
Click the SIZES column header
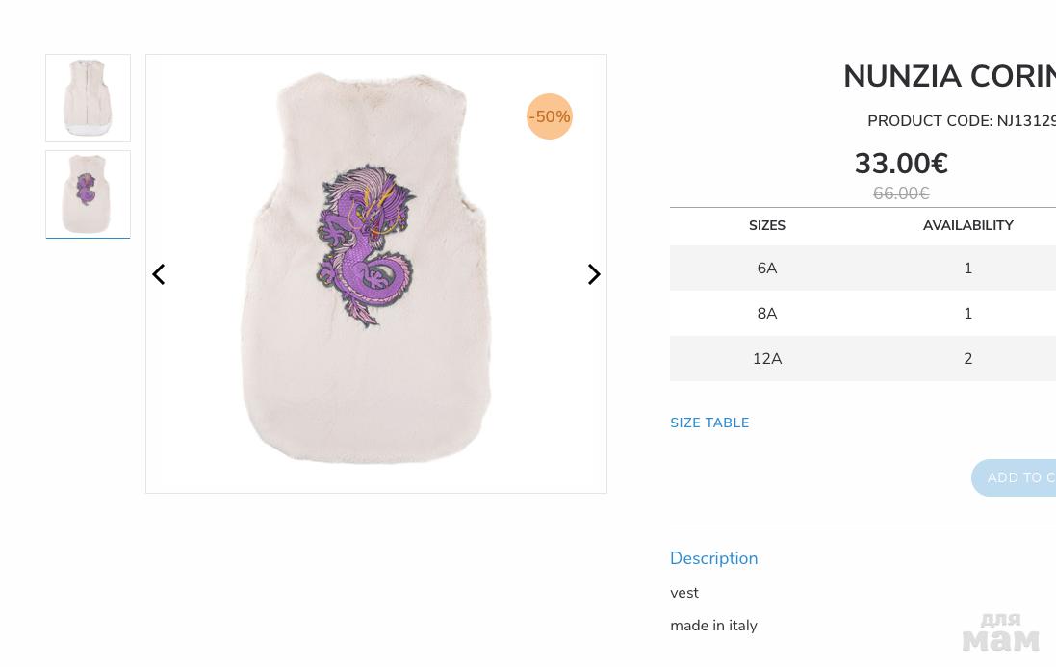767,226
